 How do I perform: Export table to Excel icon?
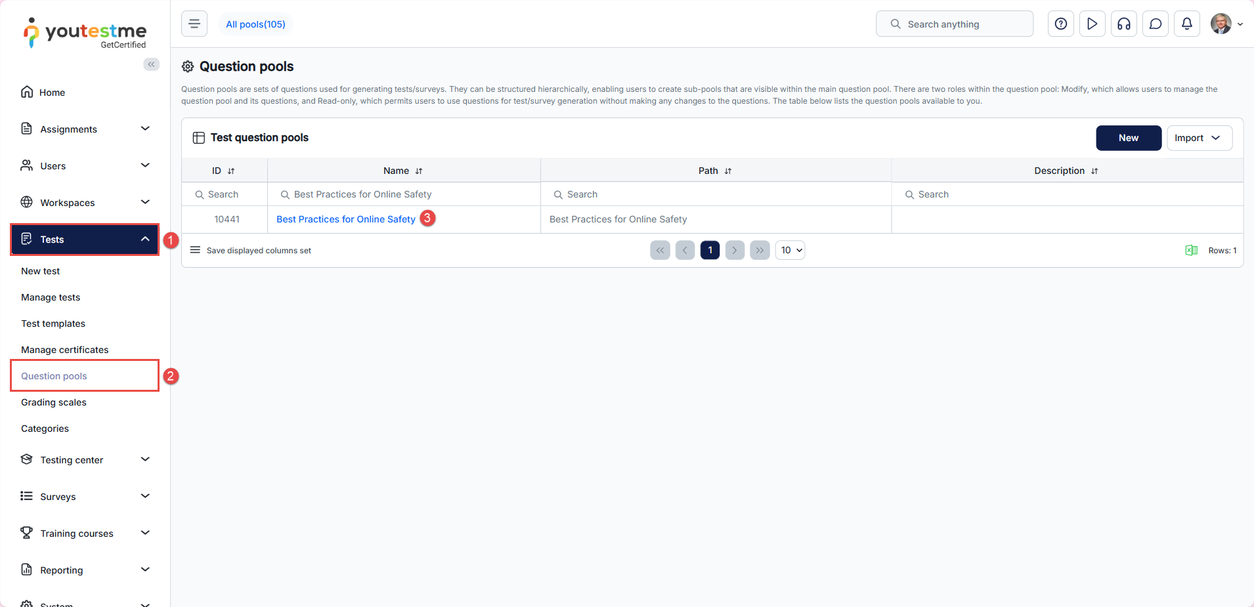point(1192,250)
